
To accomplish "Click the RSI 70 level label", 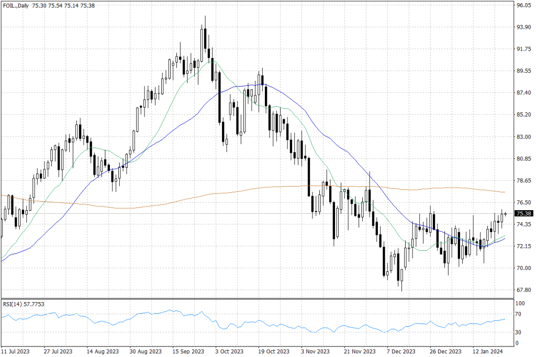I will coord(520,314).
